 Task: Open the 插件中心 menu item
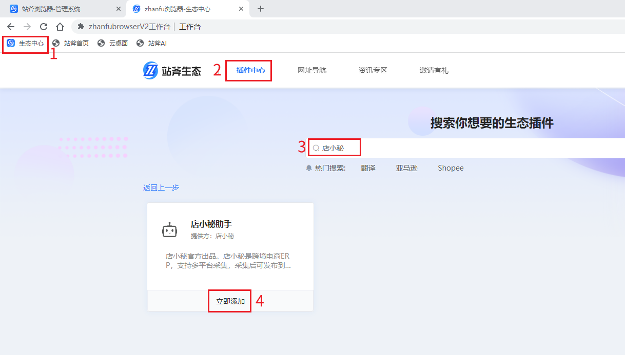click(250, 71)
